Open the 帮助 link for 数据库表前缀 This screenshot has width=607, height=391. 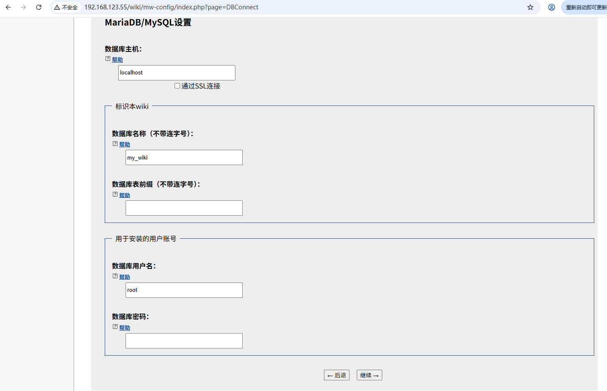point(125,195)
